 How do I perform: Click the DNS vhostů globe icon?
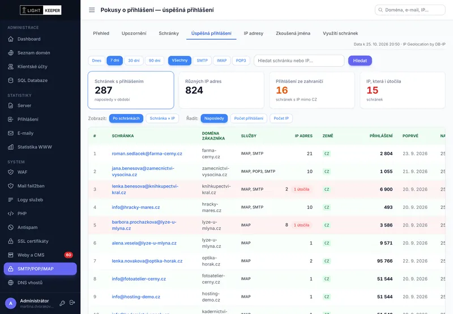[x=11, y=282]
